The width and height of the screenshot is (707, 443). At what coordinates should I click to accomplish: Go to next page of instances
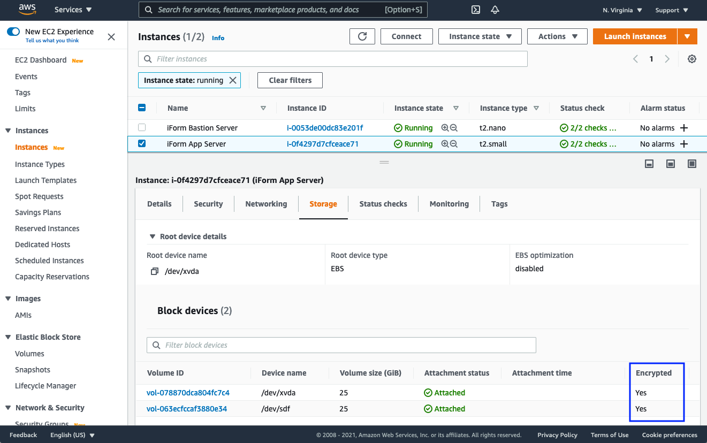[667, 59]
